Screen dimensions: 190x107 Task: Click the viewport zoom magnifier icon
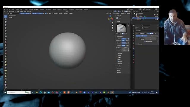tap(113, 23)
